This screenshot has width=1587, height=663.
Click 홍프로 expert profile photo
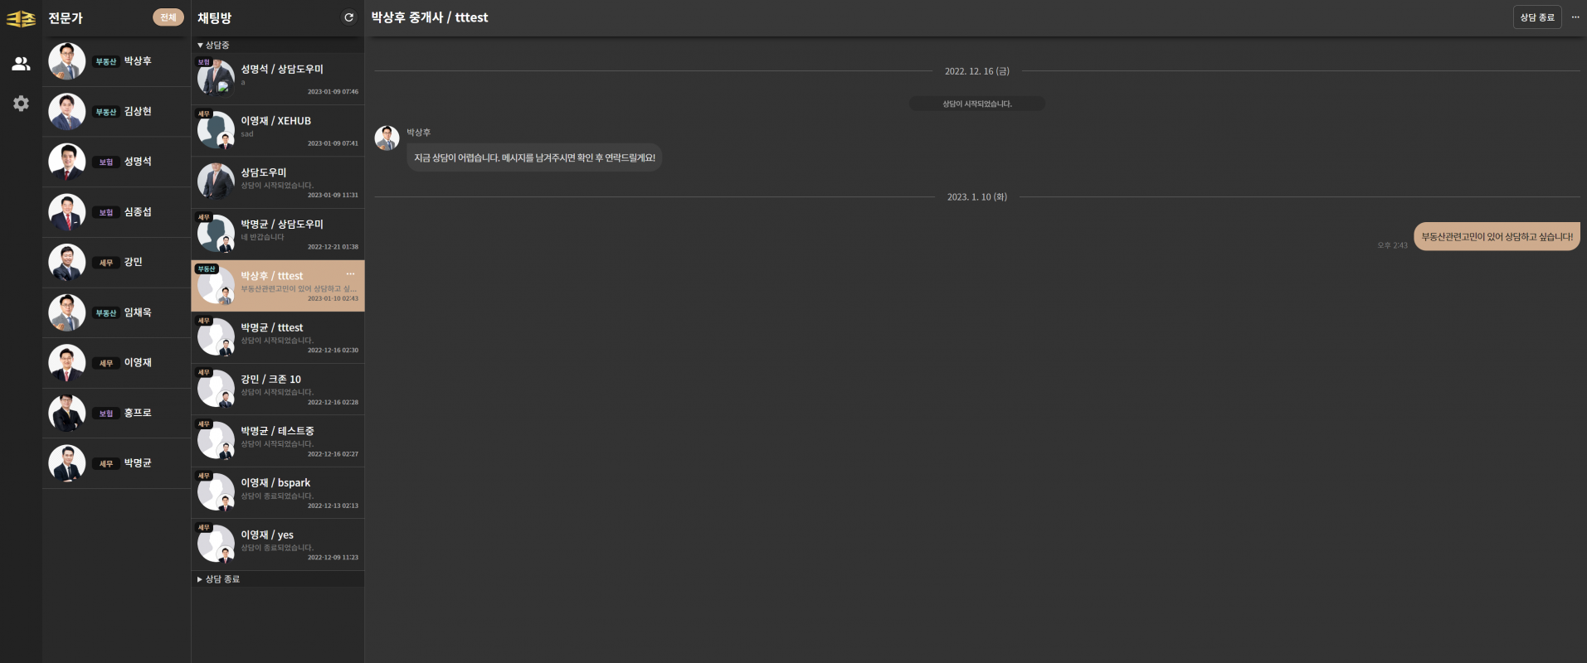pyautogui.click(x=67, y=413)
